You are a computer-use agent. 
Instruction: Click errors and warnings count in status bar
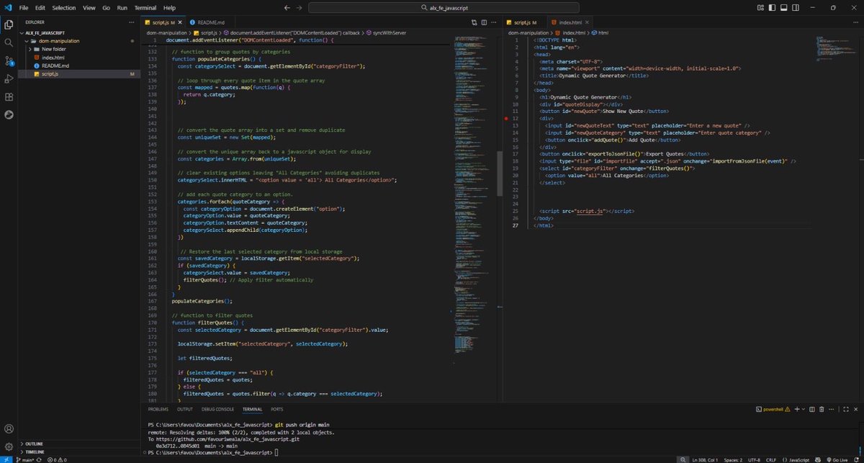(x=57, y=459)
